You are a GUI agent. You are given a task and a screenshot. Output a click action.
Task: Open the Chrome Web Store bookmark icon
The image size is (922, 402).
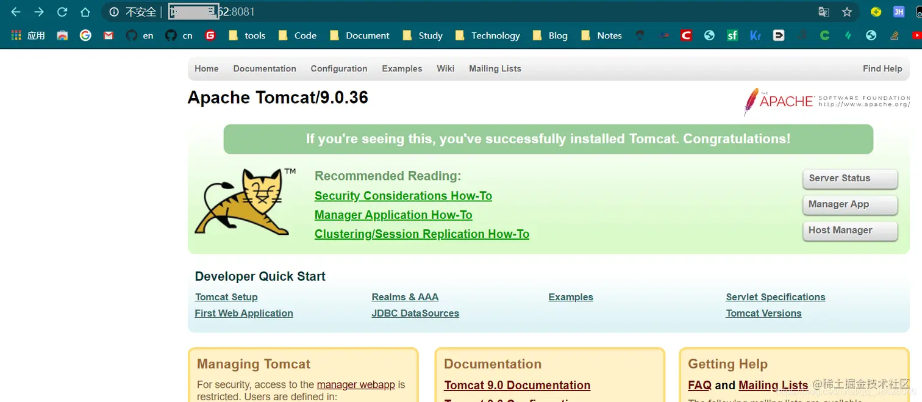[x=62, y=35]
